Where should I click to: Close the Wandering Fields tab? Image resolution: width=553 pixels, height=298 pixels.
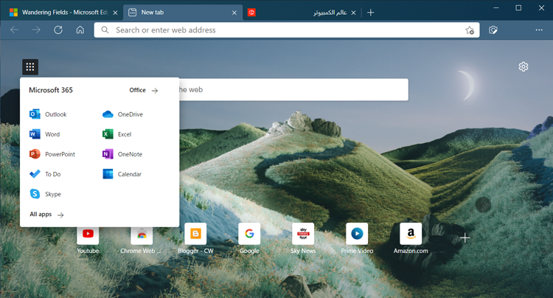pos(115,13)
